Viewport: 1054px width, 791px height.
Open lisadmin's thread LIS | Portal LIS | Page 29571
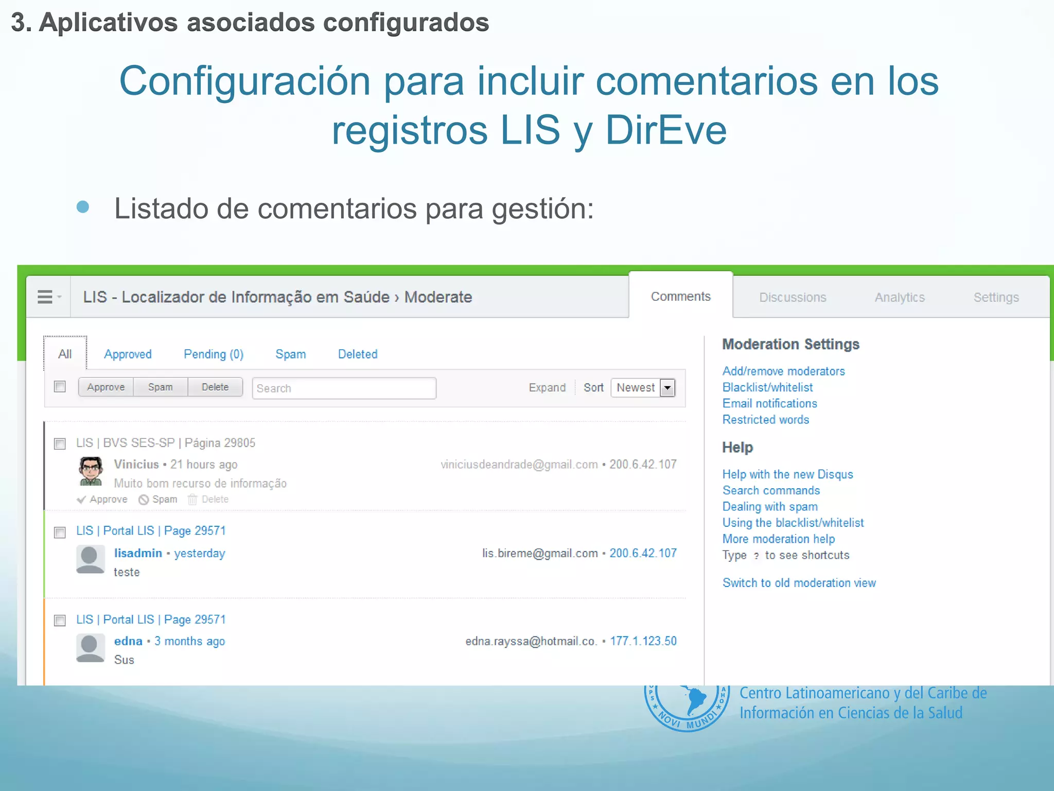point(151,531)
